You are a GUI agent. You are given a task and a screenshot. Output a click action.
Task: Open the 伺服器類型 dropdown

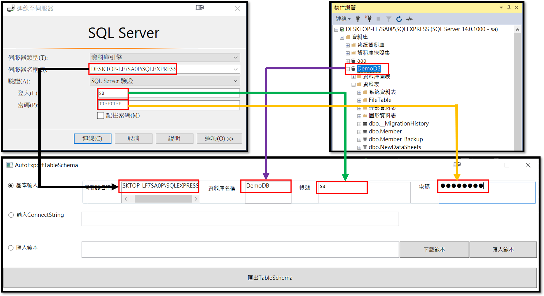235,57
